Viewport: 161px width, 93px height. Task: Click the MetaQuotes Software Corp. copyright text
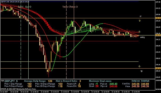coord(18,89)
